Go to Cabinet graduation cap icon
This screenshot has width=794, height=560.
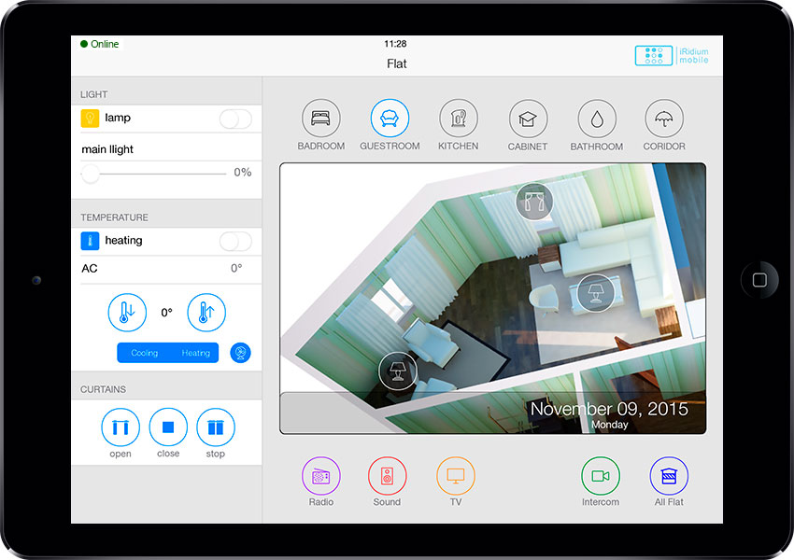point(528,119)
